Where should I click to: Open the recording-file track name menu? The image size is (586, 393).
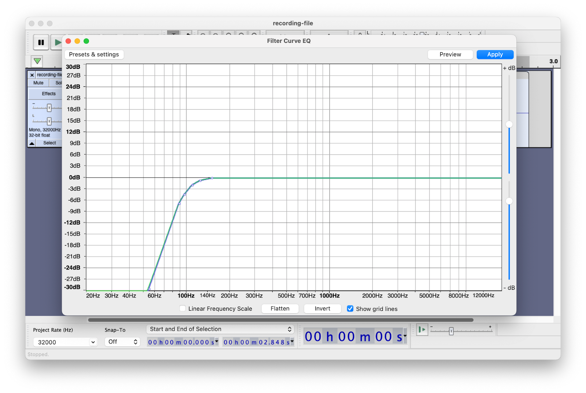tap(49, 75)
